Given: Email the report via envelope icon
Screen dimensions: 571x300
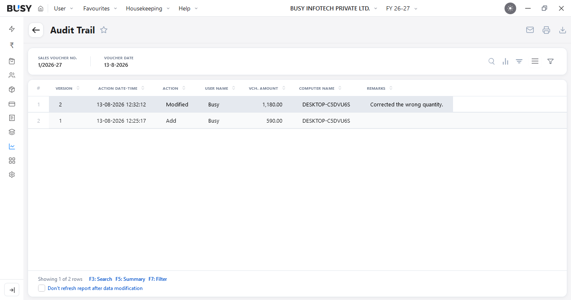Looking at the screenshot, I should (x=530, y=30).
